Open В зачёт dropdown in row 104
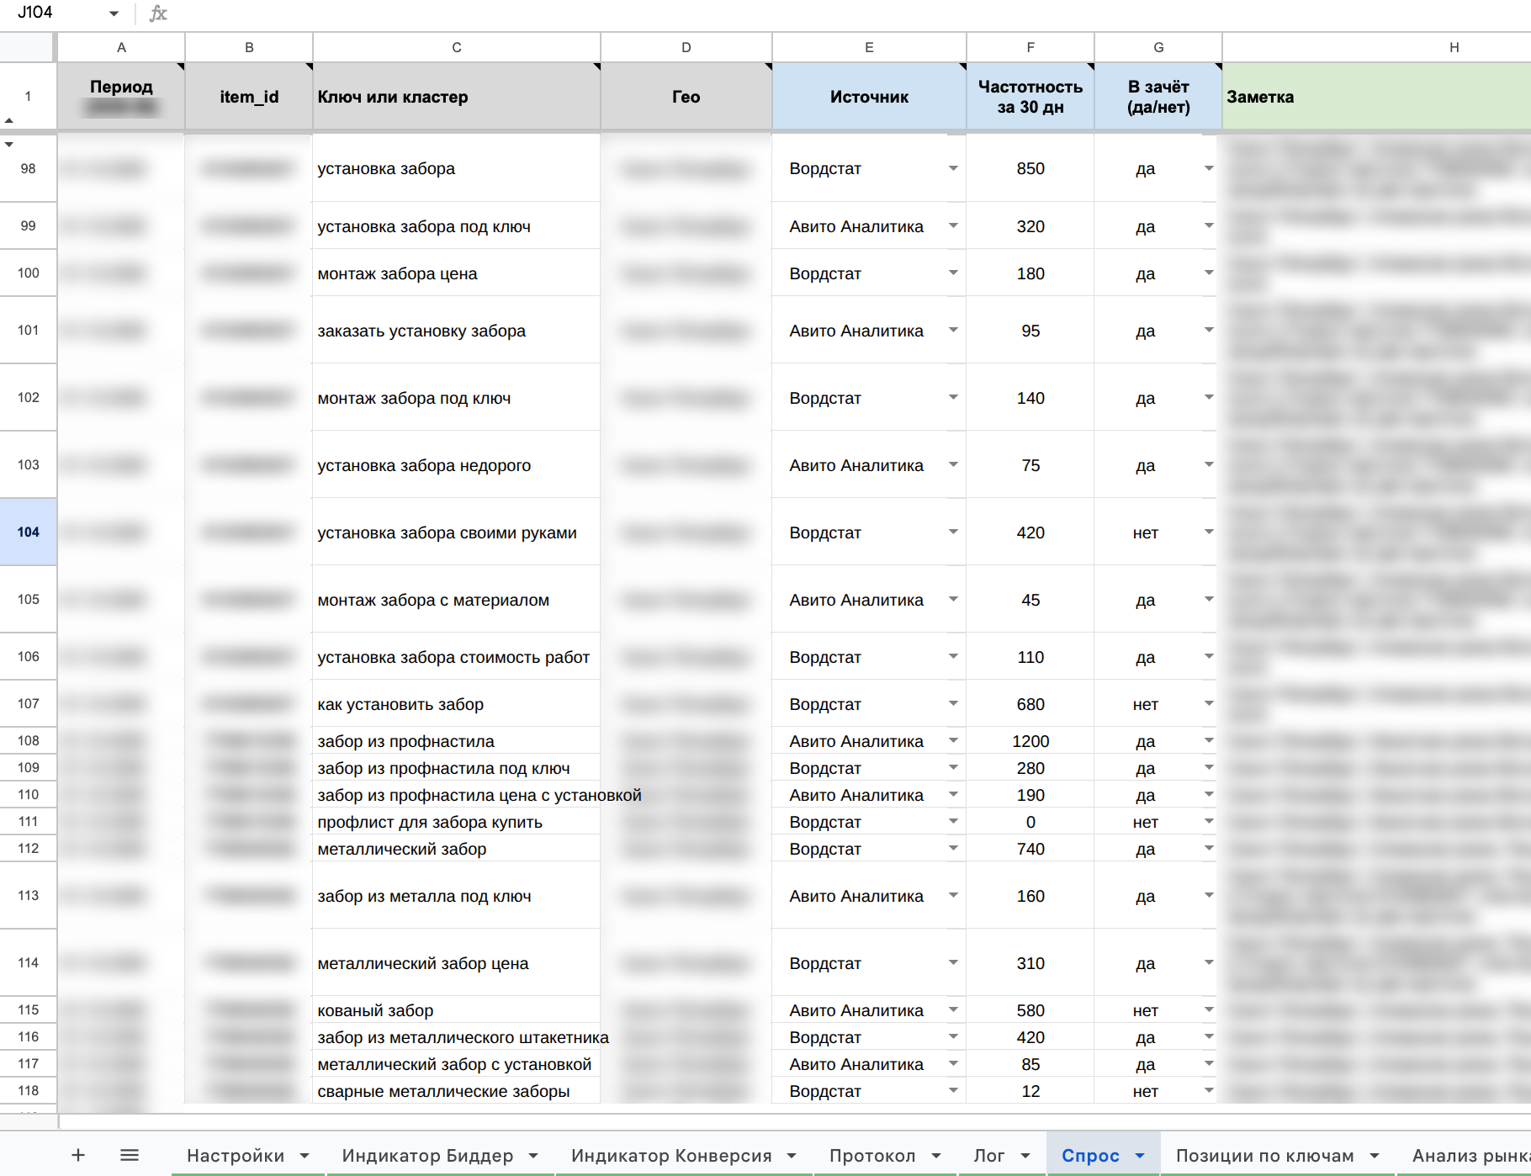 pos(1209,532)
